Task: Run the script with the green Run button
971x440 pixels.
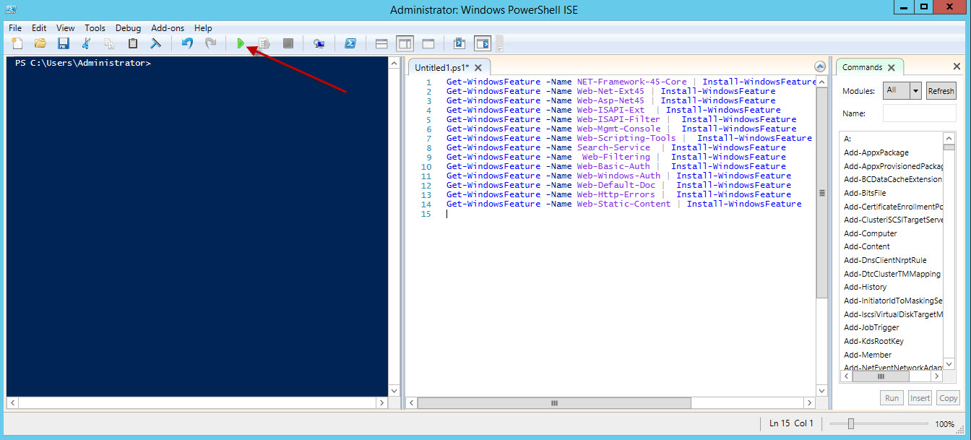Action: tap(241, 43)
